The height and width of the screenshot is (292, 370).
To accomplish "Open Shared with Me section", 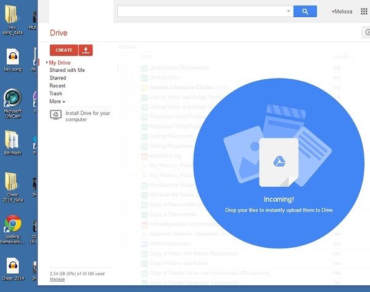I will pyautogui.click(x=67, y=70).
